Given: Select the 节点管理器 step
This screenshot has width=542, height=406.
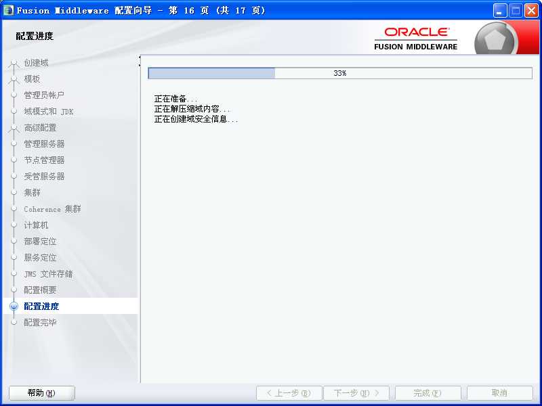Looking at the screenshot, I should [x=44, y=160].
